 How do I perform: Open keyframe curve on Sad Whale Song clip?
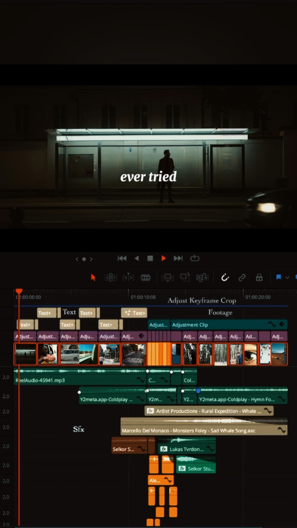tap(281, 430)
